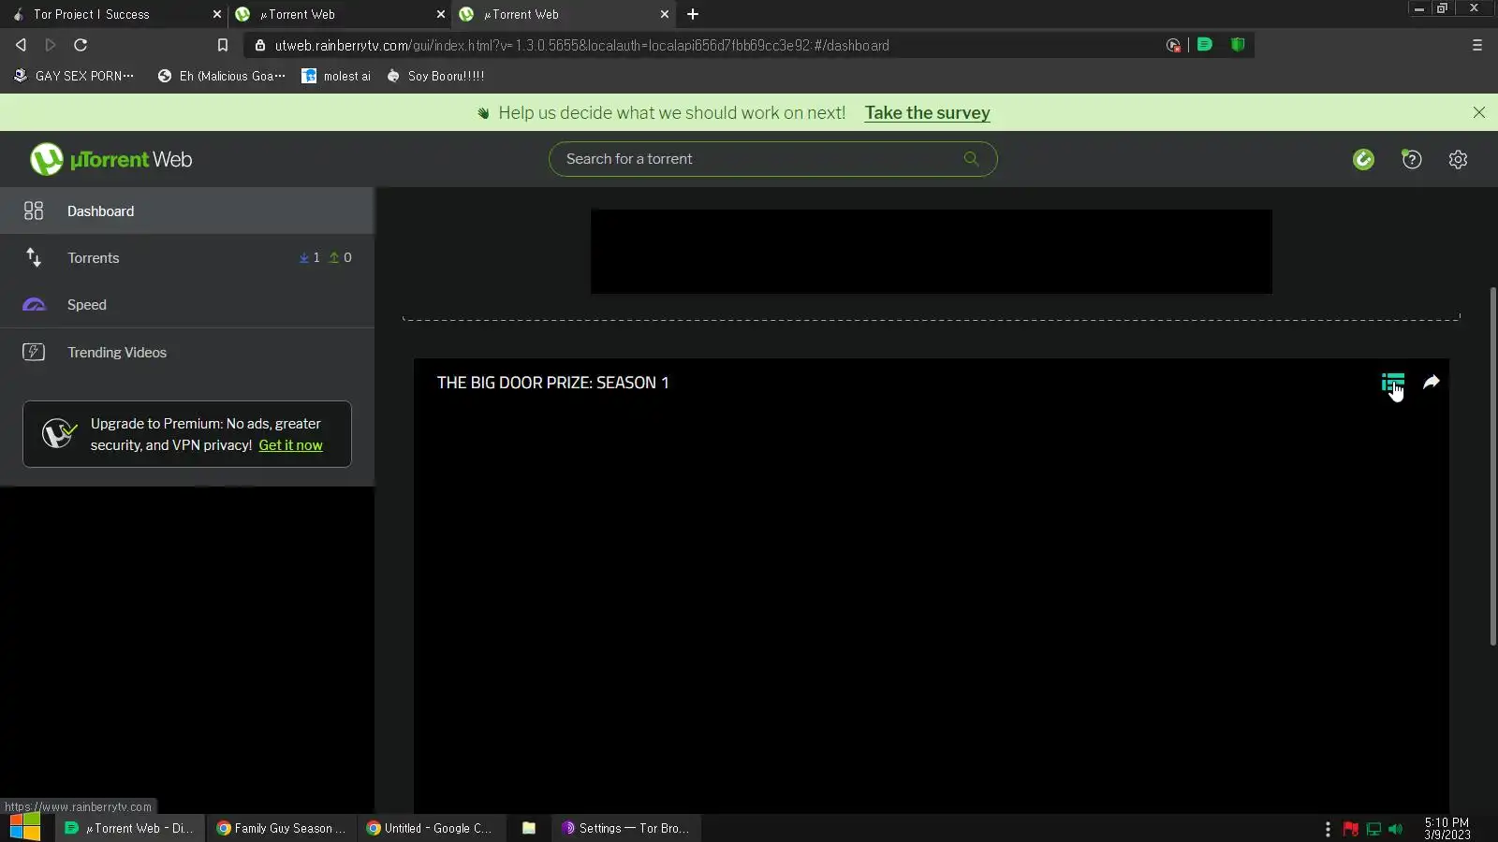Click the red flag icon in system tray

1350,829
